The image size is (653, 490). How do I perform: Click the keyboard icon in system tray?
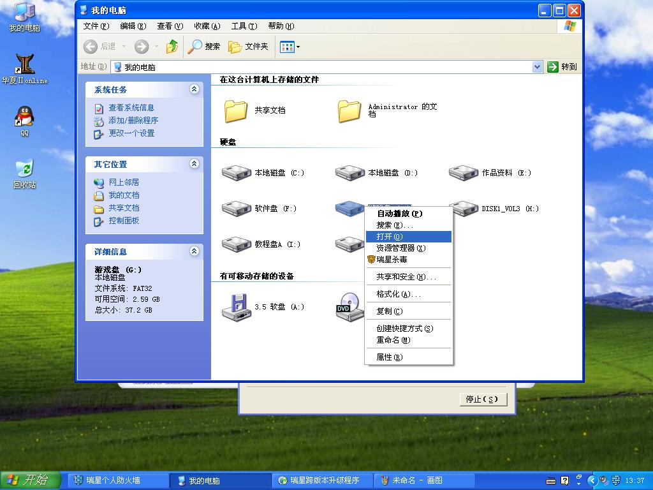click(x=550, y=481)
